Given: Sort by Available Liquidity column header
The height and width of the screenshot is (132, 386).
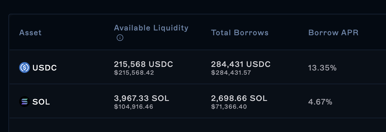Looking at the screenshot, I should (151, 28).
